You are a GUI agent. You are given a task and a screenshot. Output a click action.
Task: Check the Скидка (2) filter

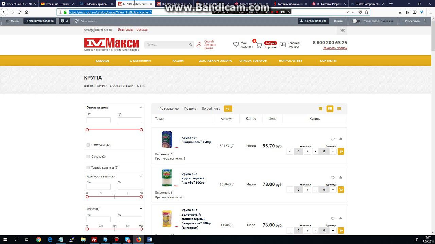[88, 157]
